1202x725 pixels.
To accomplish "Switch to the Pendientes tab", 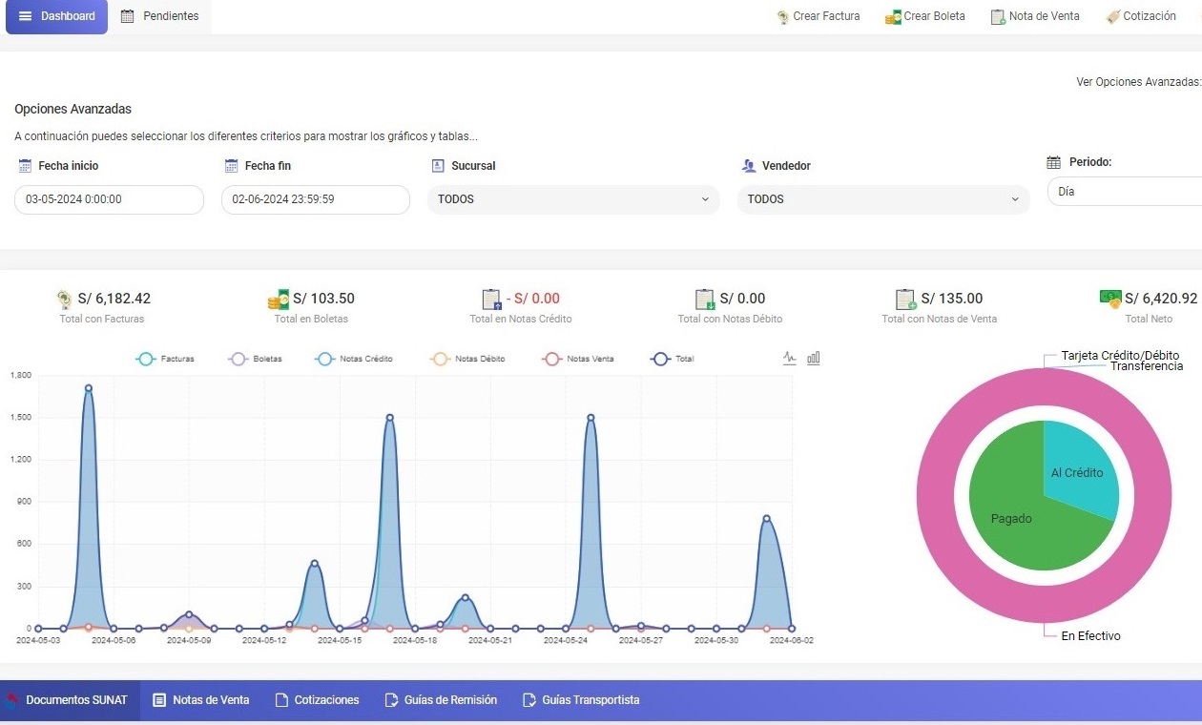I will point(160,16).
